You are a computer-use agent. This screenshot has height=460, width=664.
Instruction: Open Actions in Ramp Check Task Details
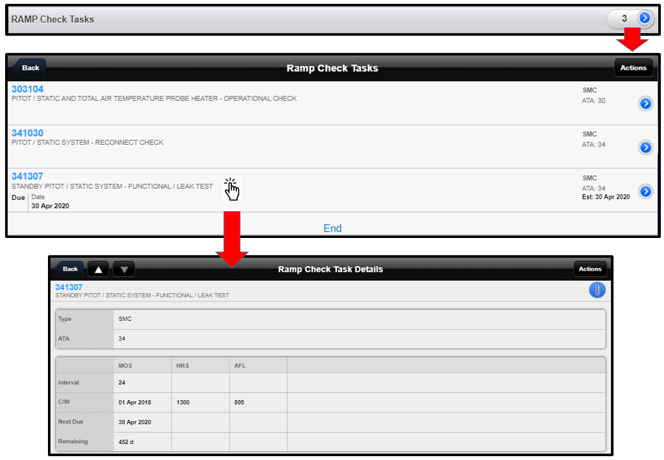(x=591, y=269)
